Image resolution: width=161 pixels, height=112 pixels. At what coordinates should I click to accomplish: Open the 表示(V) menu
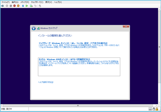(x=49, y=2)
